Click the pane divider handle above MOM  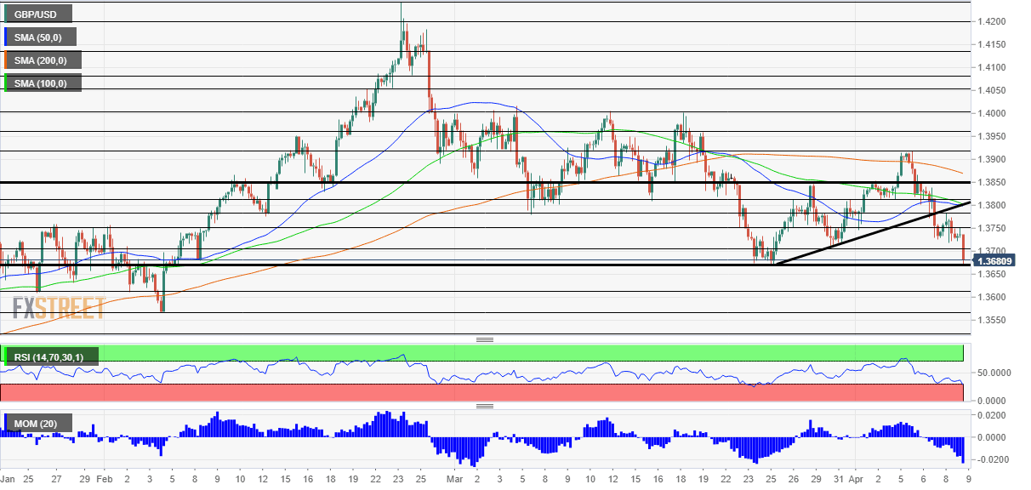click(x=485, y=406)
